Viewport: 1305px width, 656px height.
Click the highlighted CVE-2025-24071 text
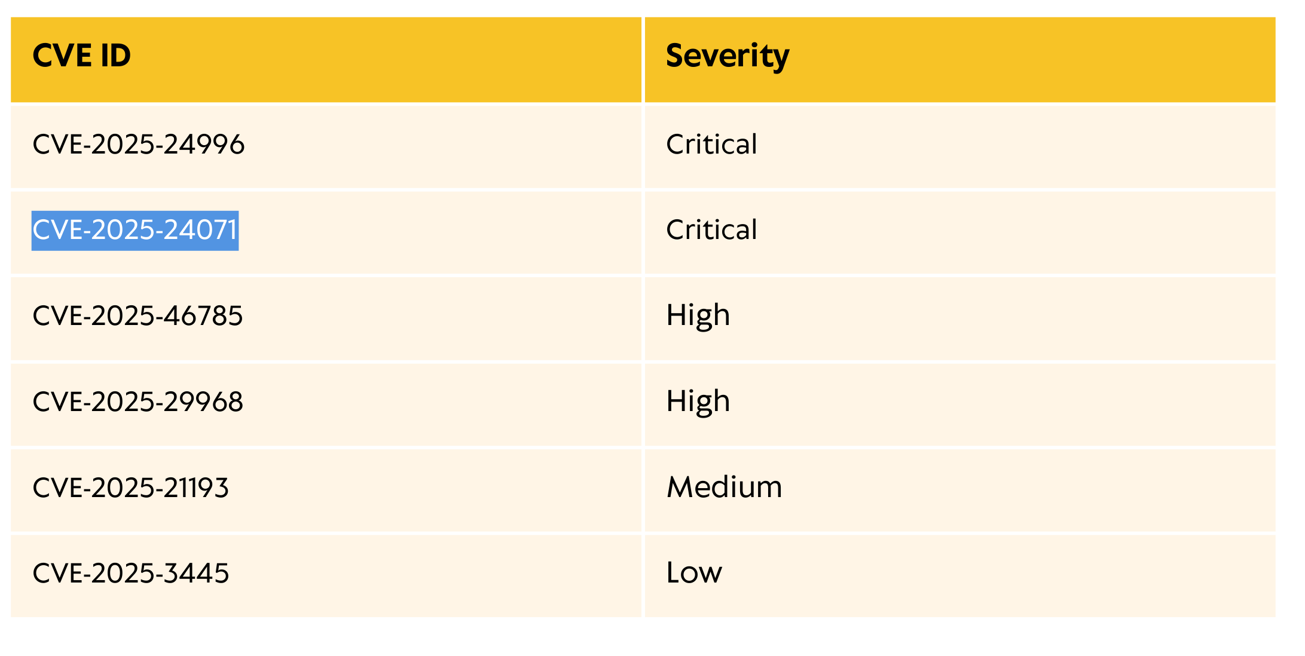[x=135, y=230]
